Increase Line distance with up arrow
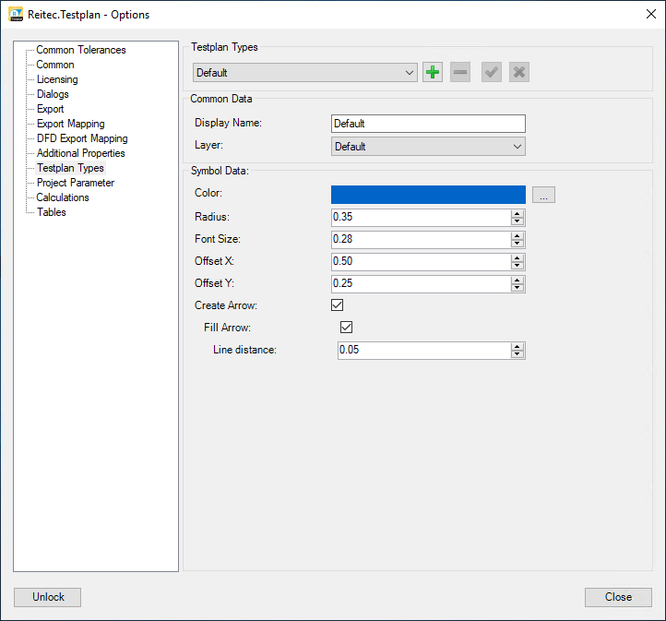 tap(517, 346)
